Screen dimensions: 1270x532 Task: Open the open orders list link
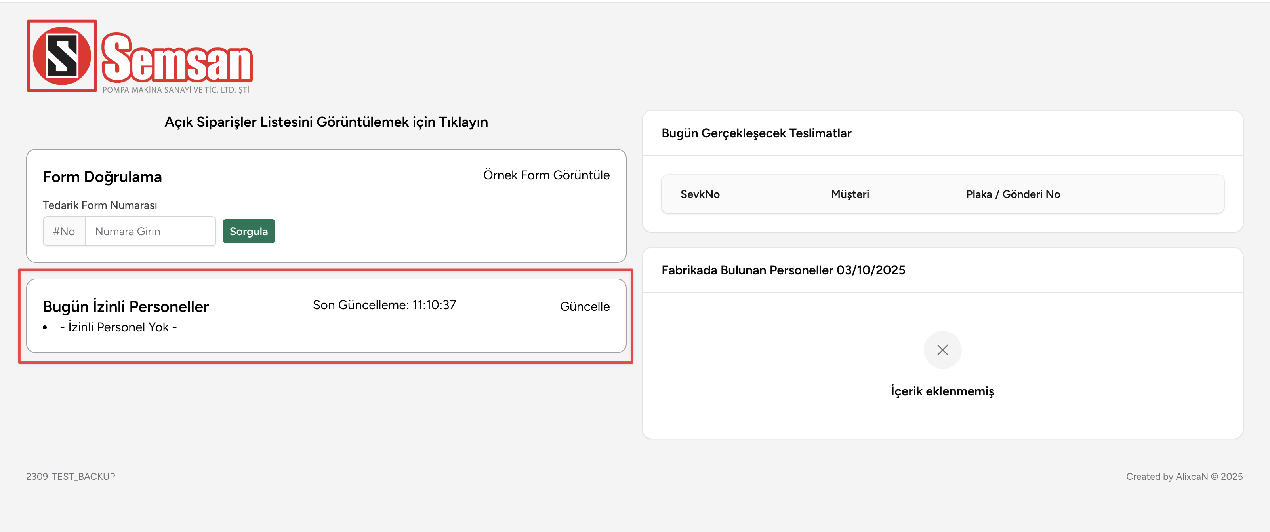326,122
